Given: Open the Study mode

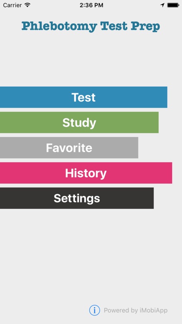Looking at the screenshot, I should point(79,123).
